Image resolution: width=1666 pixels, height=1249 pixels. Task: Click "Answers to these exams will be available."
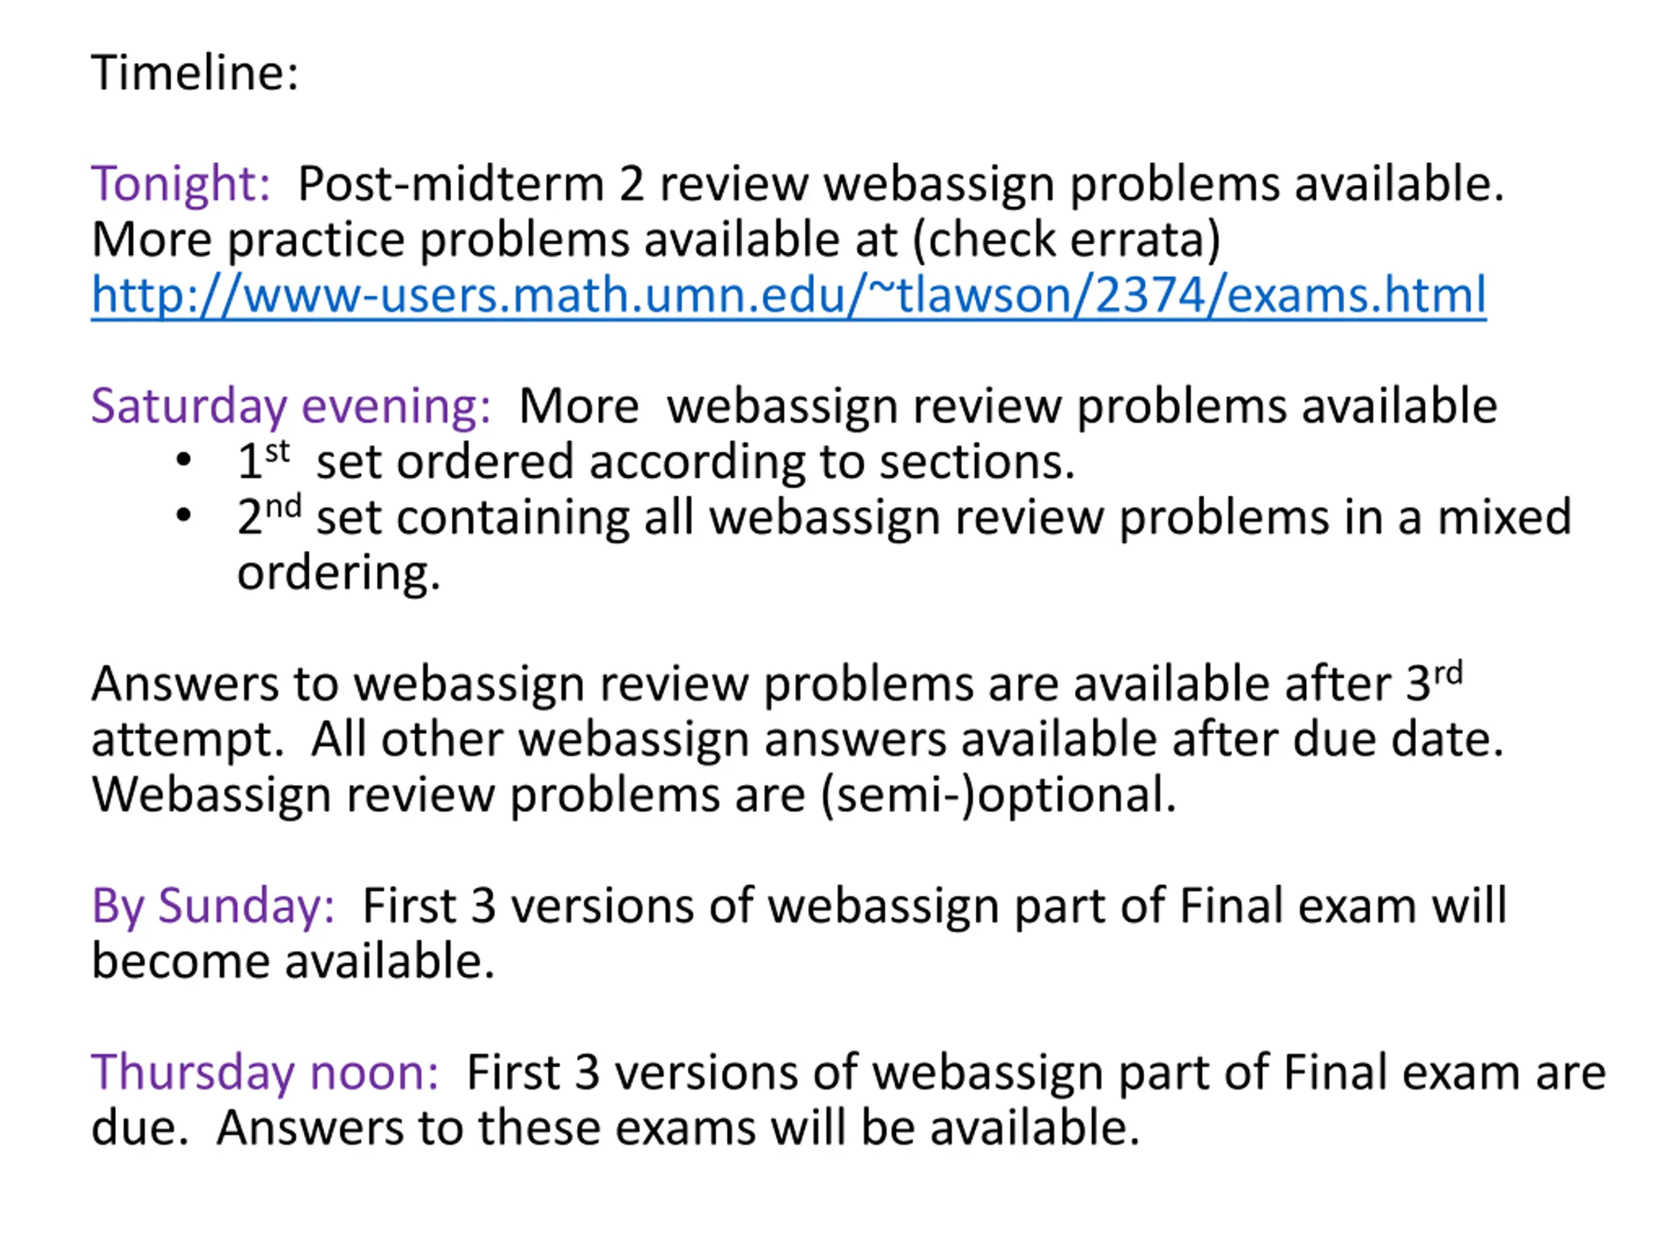point(678,1129)
